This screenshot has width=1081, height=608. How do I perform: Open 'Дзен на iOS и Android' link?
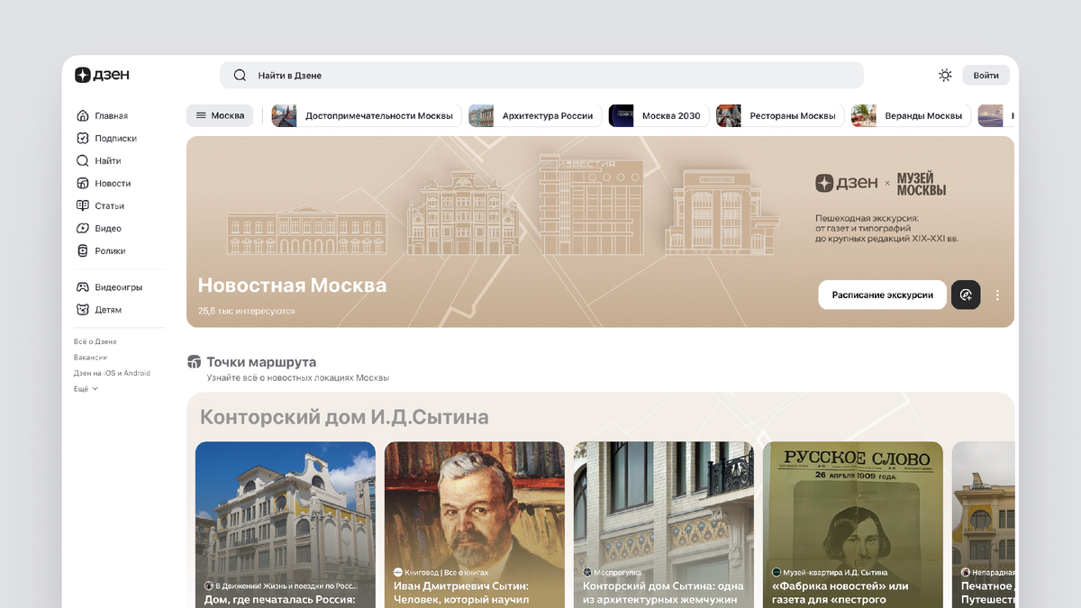pos(112,373)
